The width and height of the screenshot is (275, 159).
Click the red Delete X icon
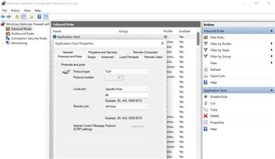206,116
